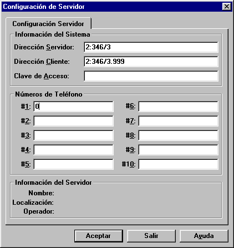Click the Salir button

pos(151,236)
